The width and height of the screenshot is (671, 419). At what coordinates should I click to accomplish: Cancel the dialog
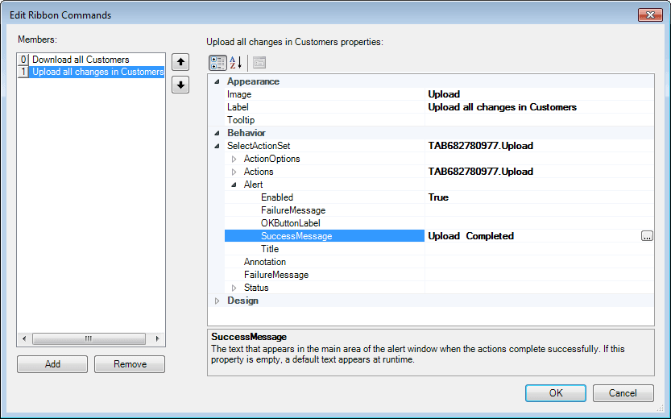(623, 393)
